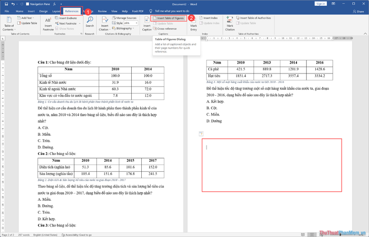Click the Mark Citation icon
This screenshot has height=237, width=369.
click(230, 22)
